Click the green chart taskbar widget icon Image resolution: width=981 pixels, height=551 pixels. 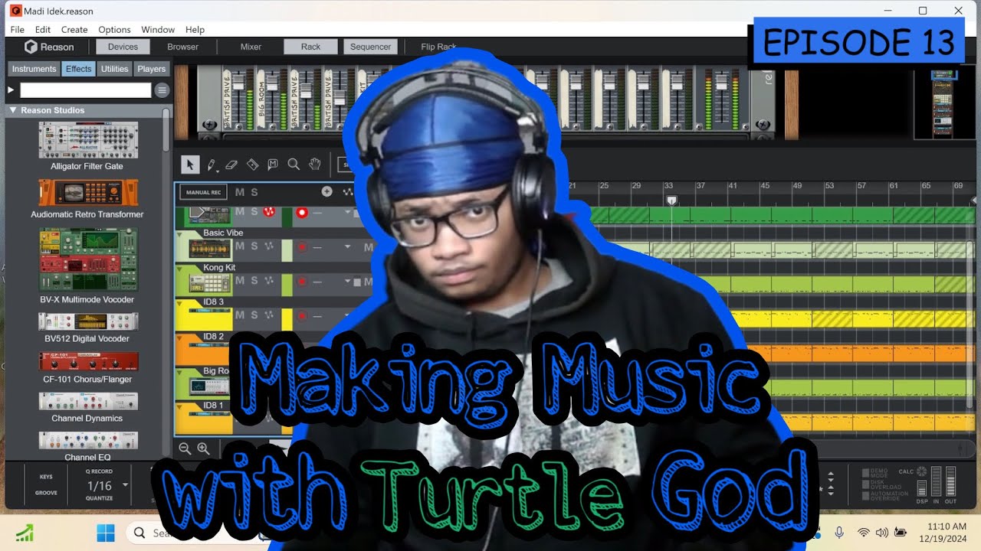pos(25,533)
